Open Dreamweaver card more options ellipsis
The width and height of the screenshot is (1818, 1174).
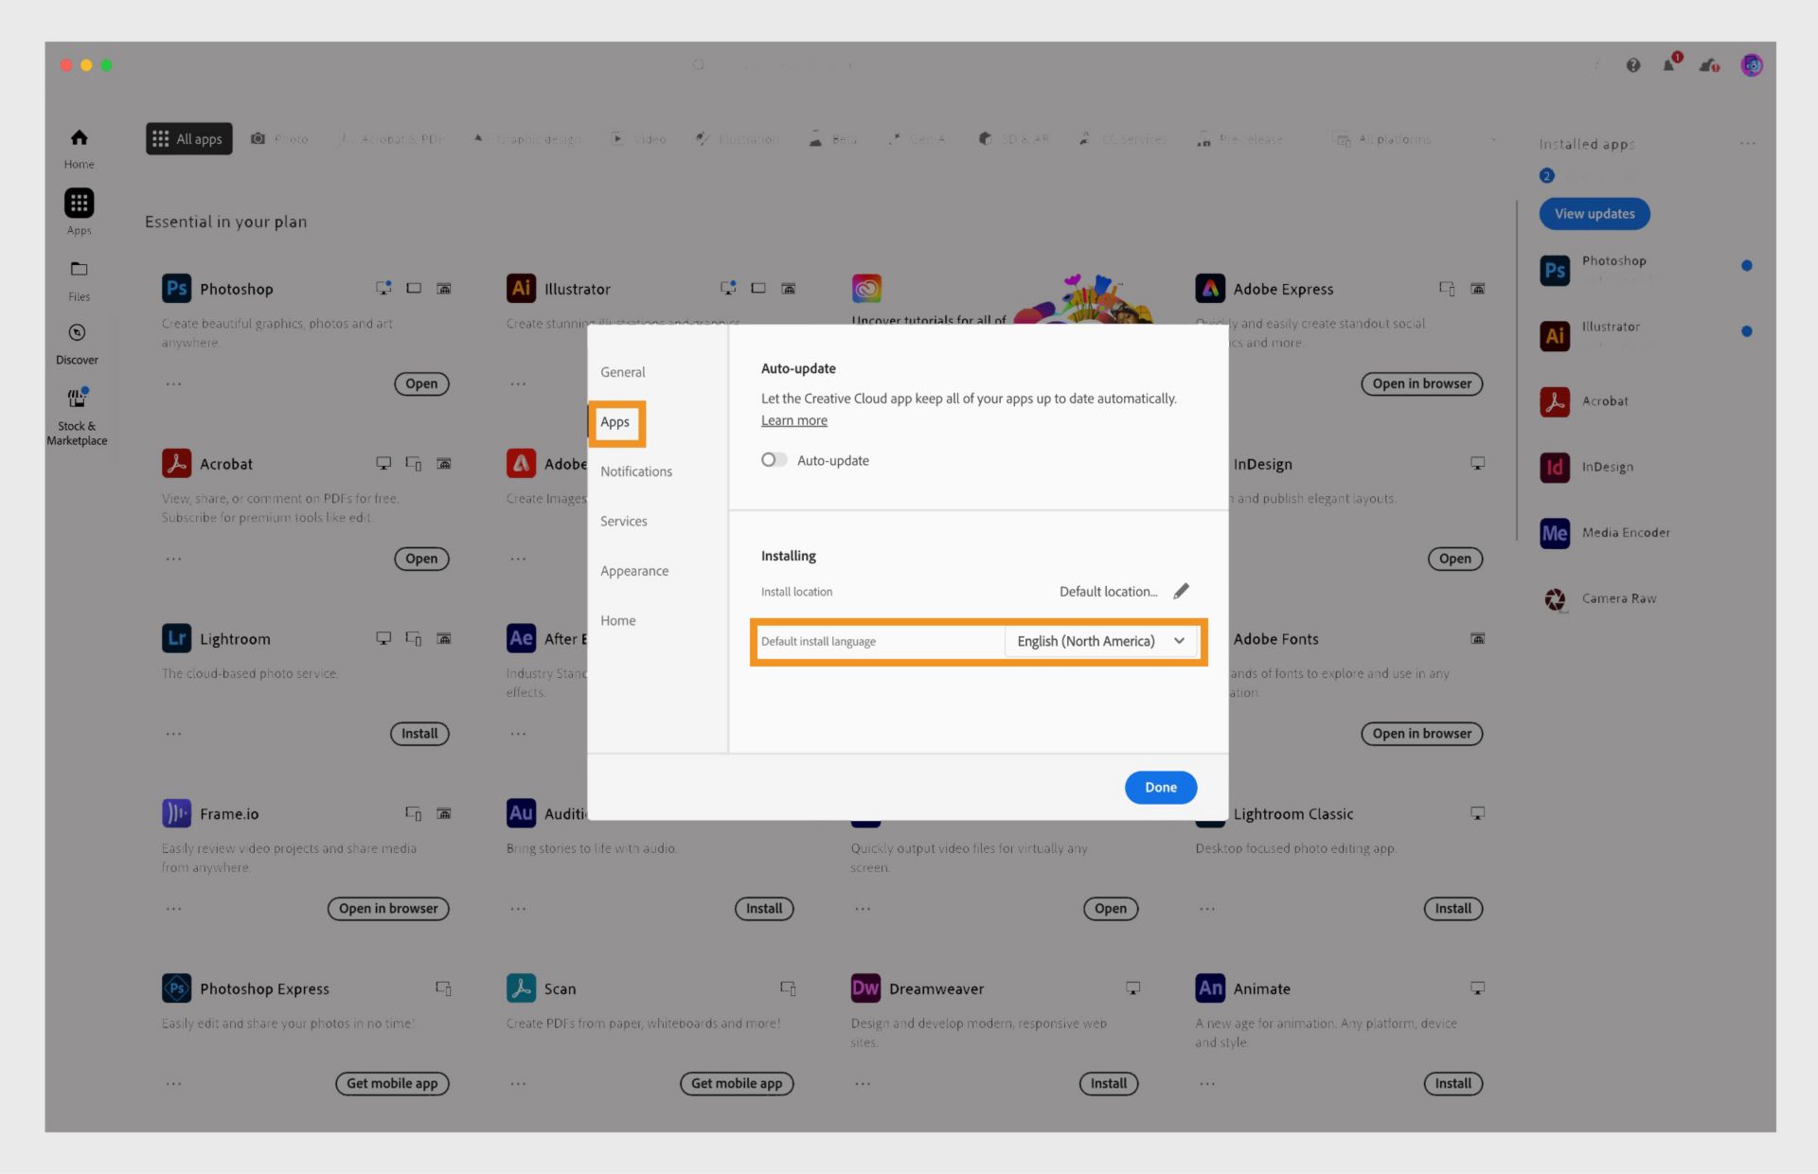pos(864,1084)
